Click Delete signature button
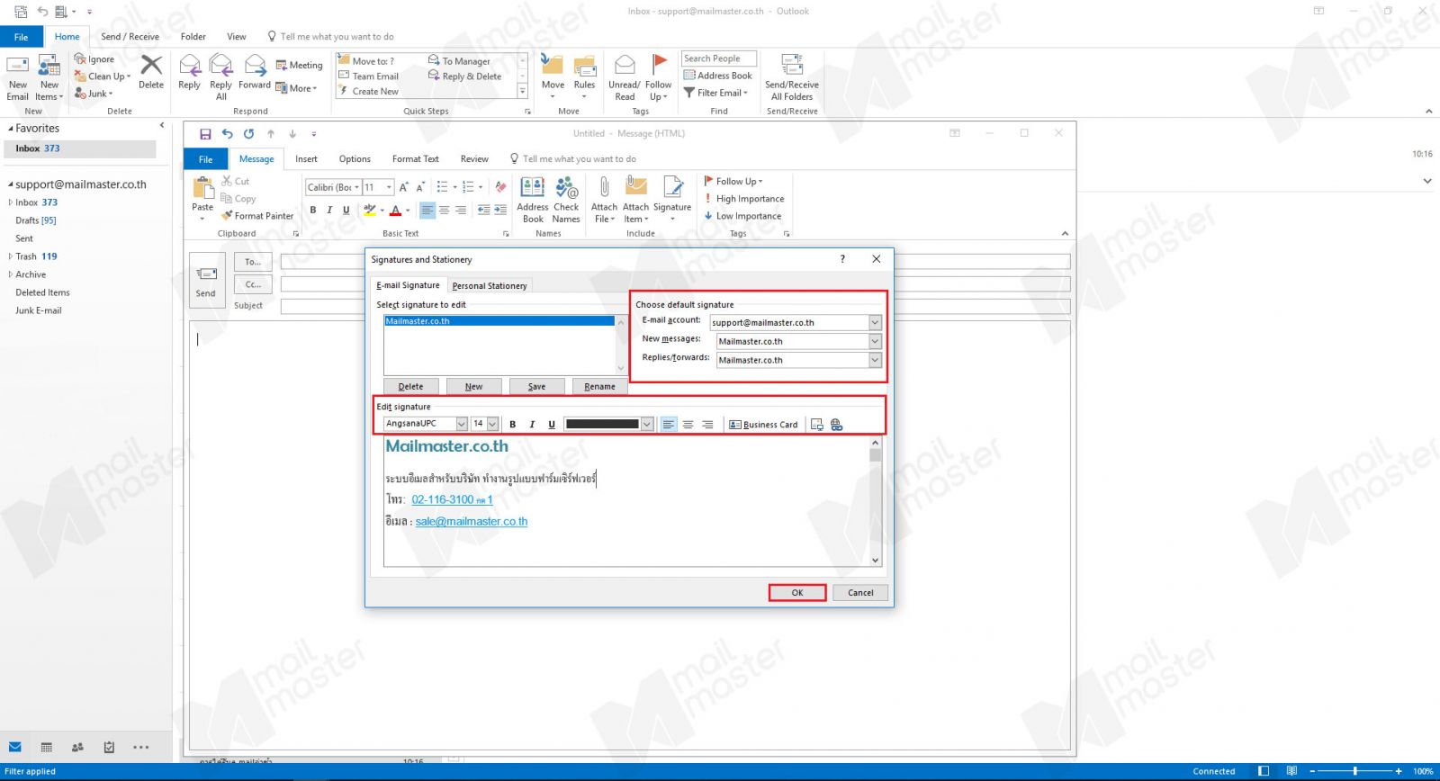The height and width of the screenshot is (781, 1440). click(410, 386)
